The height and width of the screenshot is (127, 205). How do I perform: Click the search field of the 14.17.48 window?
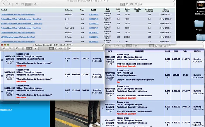157,4
